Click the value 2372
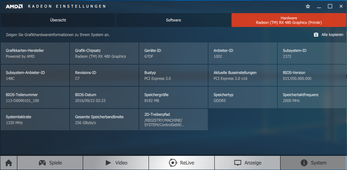Viewport: 347px width, 170px height. [x=287, y=57]
